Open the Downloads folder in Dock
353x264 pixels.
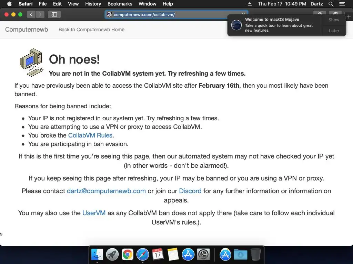click(x=240, y=255)
